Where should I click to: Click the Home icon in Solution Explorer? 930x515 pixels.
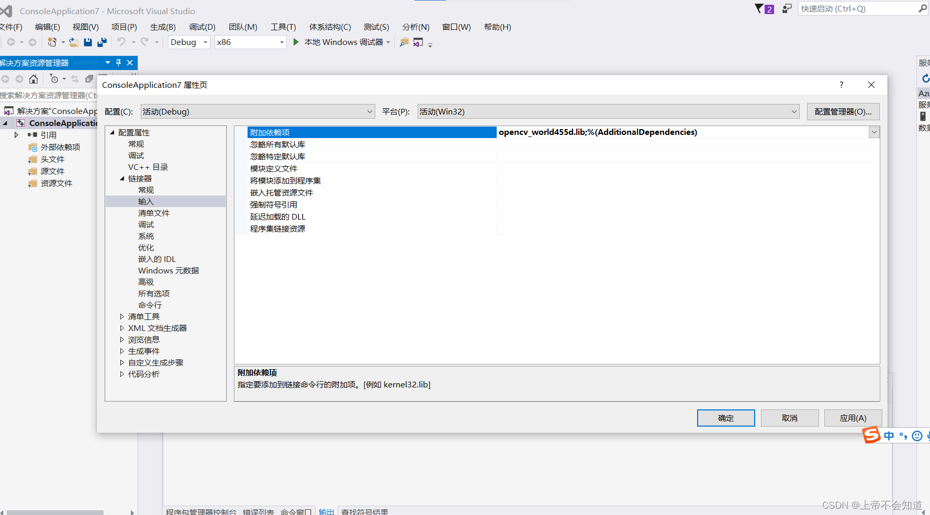tap(33, 79)
